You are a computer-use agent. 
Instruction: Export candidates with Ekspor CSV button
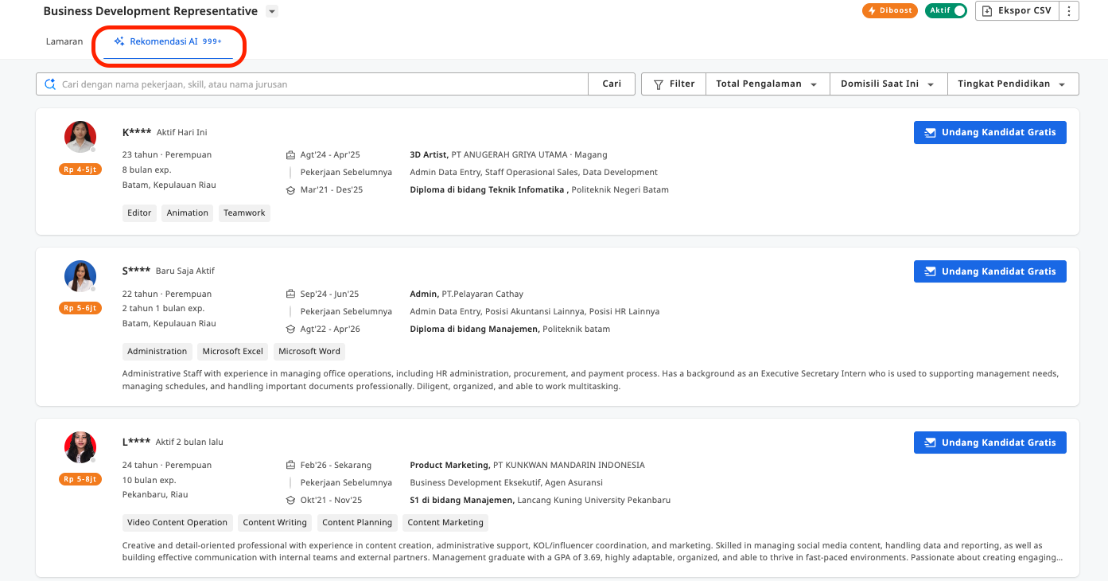[x=1017, y=11]
